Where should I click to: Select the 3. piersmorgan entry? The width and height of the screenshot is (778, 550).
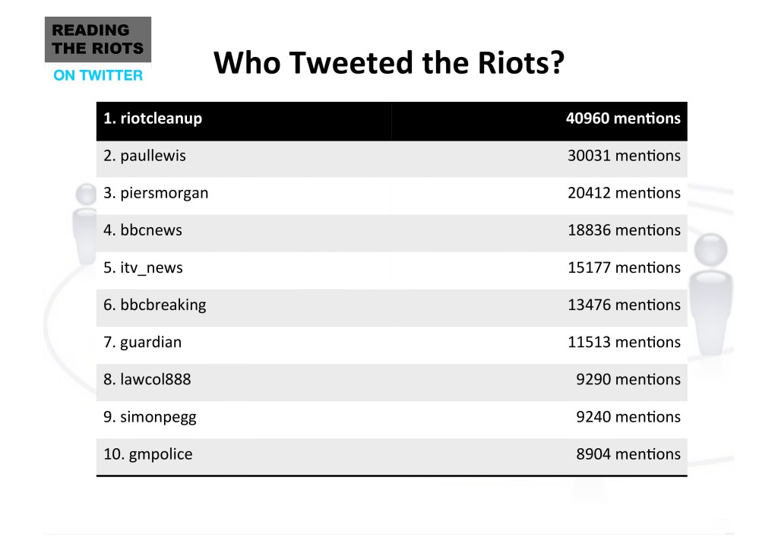click(156, 193)
